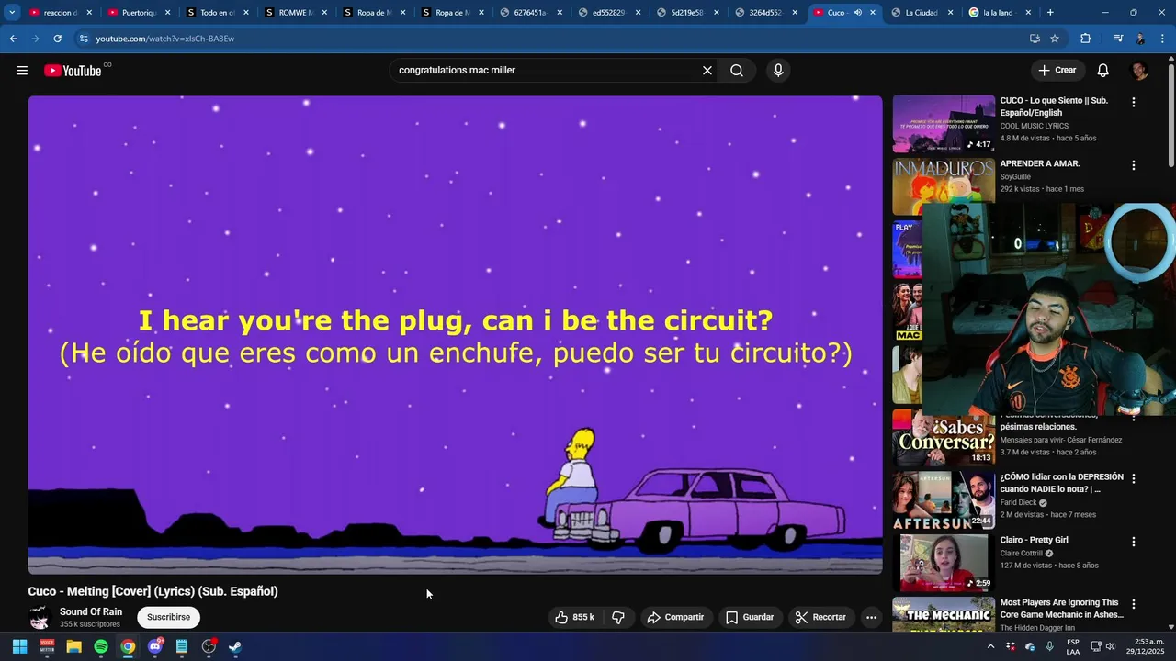Screen dimensions: 1176x661
Task: Open the YouTube notifications bell
Action: click(x=1103, y=71)
